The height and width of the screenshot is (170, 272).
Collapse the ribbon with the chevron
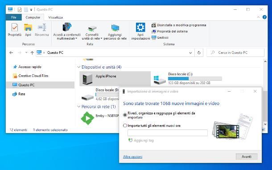[258, 17]
